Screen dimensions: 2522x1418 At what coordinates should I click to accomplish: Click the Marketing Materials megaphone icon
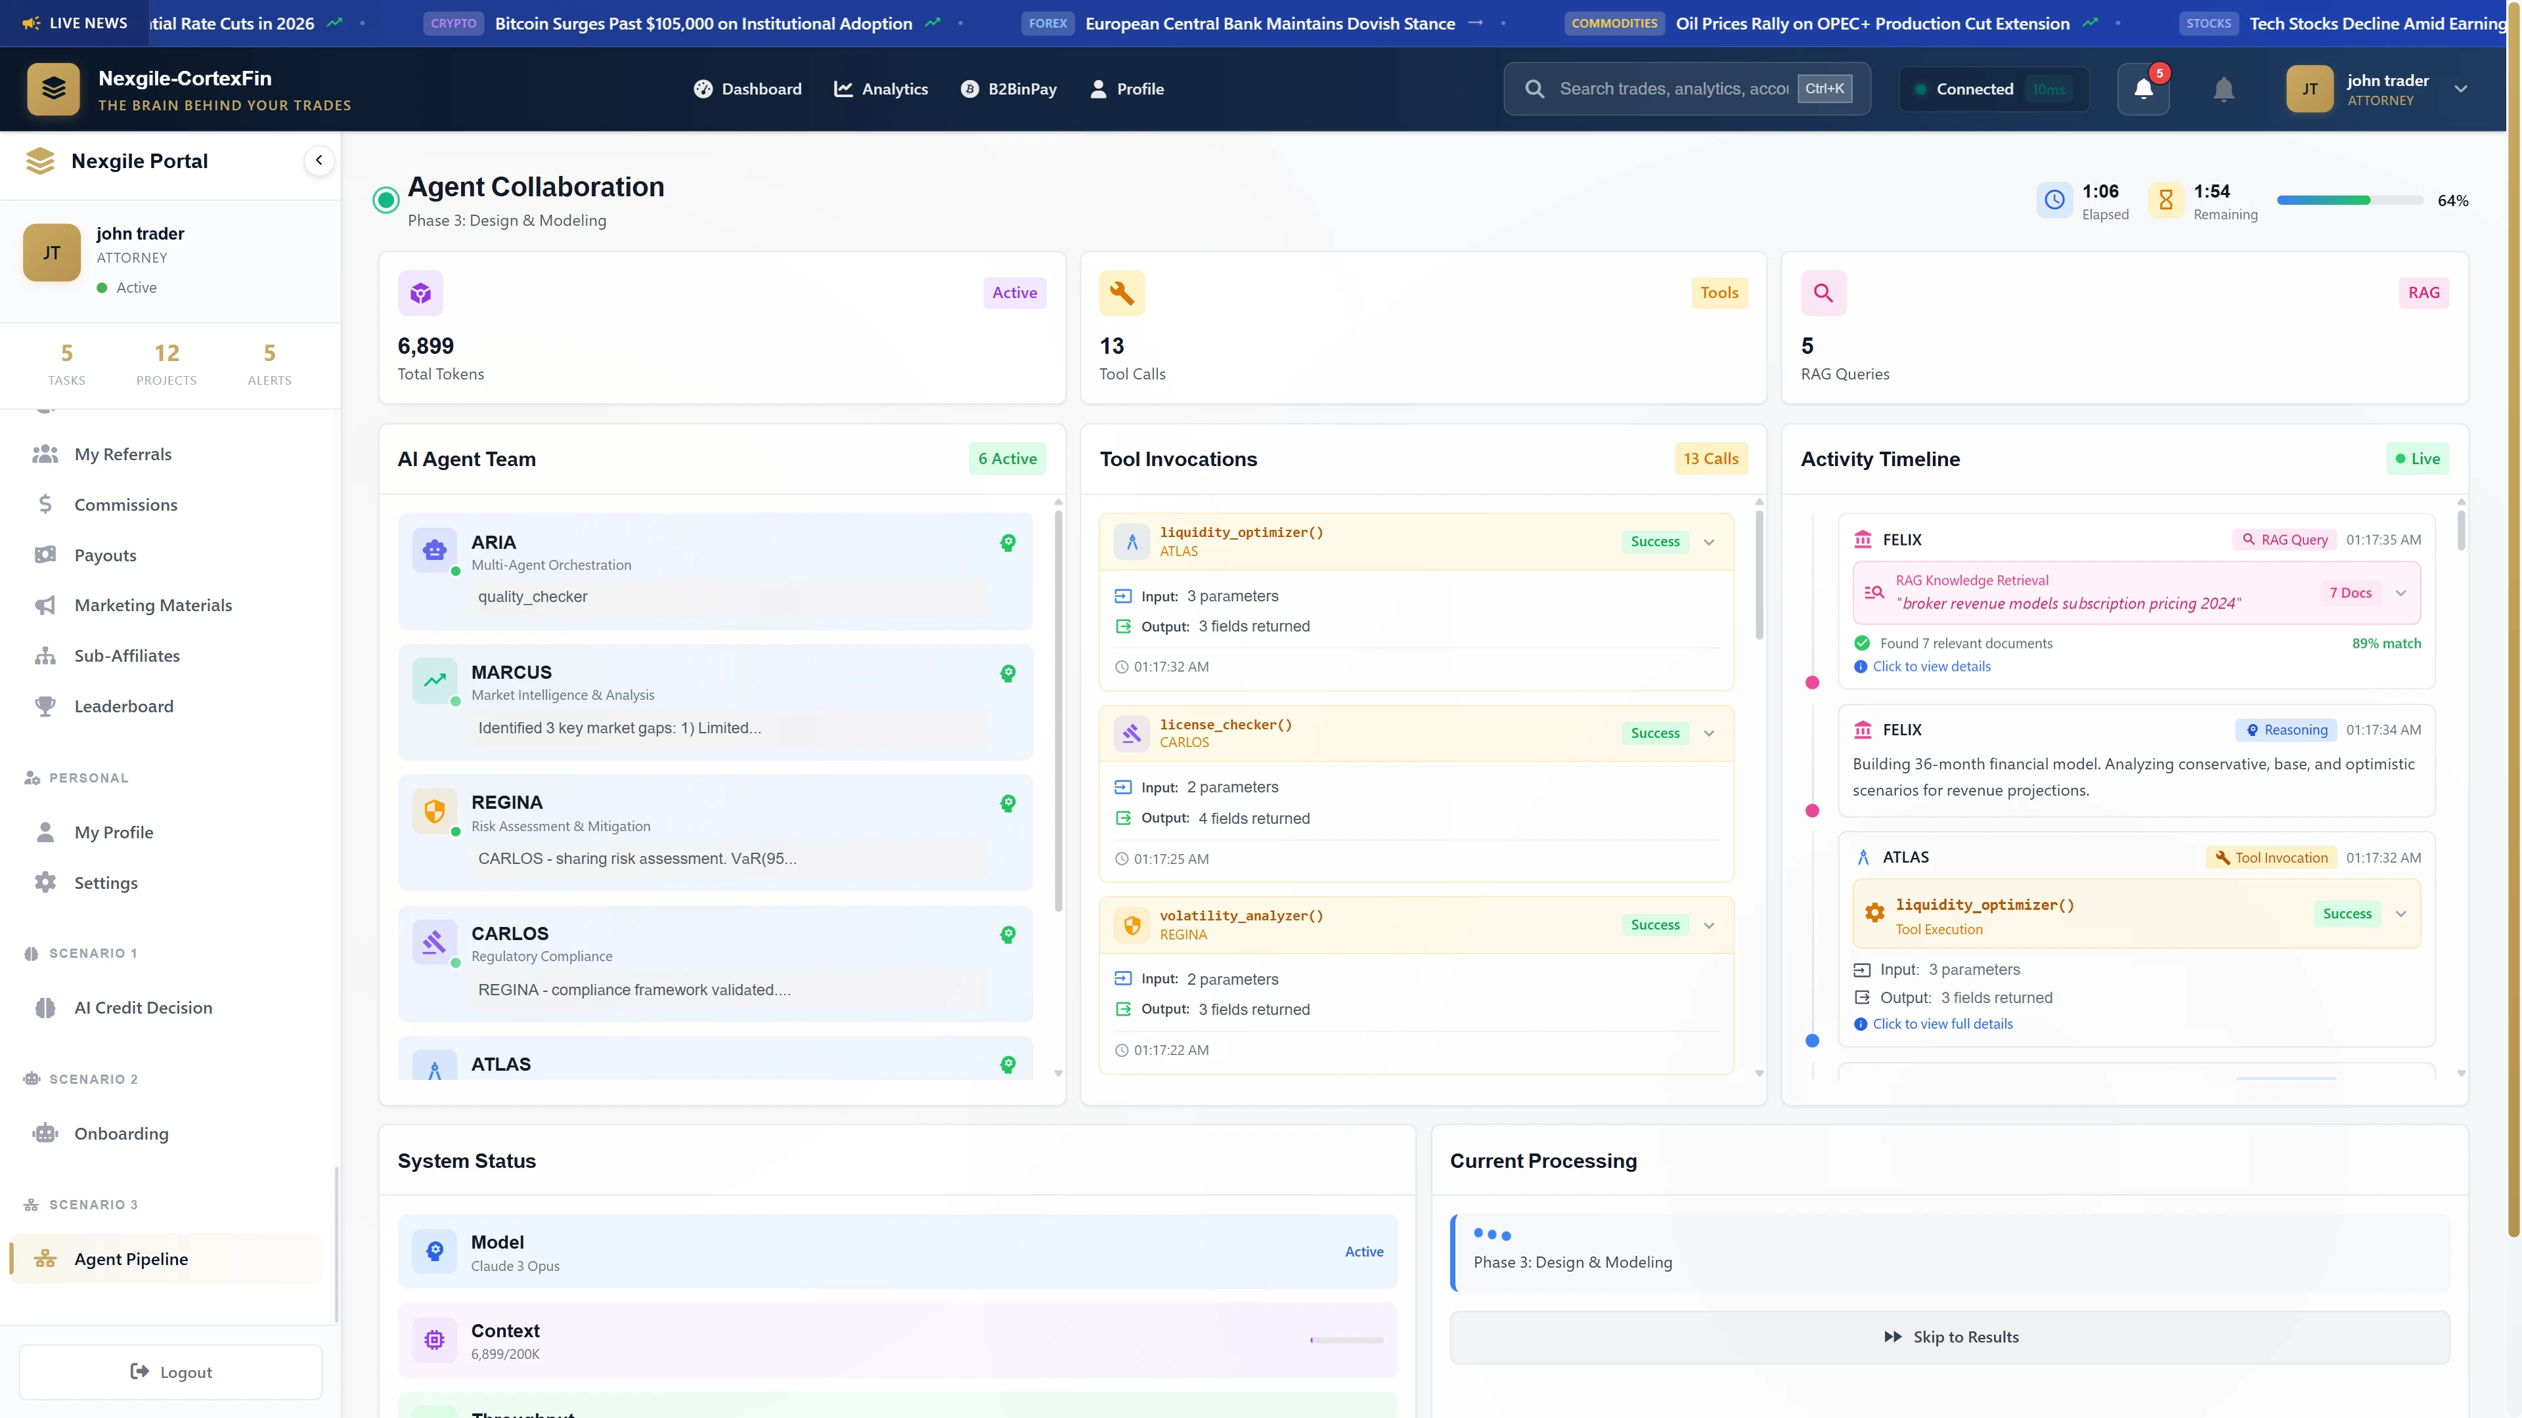tap(45, 605)
